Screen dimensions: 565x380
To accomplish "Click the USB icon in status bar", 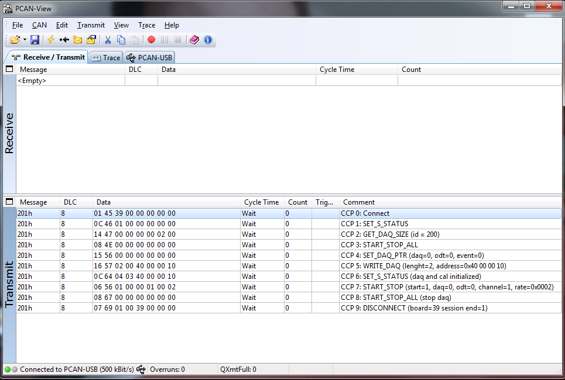I will tap(141, 369).
